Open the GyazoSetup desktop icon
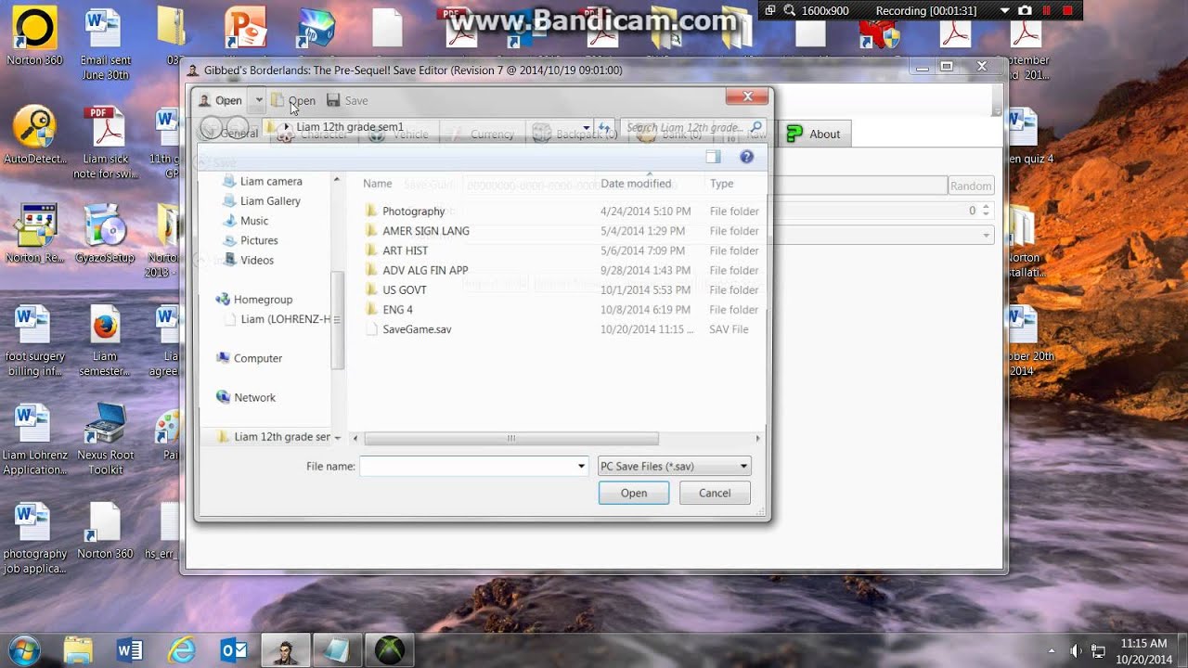 (x=105, y=232)
